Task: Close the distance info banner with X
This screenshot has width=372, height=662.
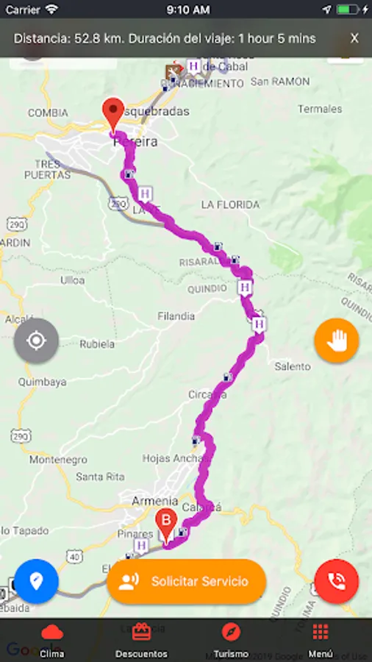Action: (354, 38)
